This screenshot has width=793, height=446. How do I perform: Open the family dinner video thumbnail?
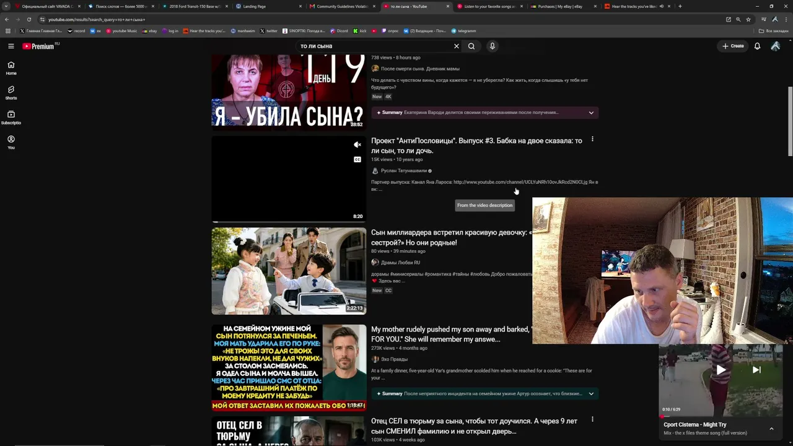(x=289, y=367)
